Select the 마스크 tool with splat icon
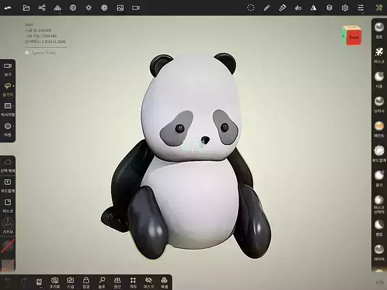 [379, 55]
